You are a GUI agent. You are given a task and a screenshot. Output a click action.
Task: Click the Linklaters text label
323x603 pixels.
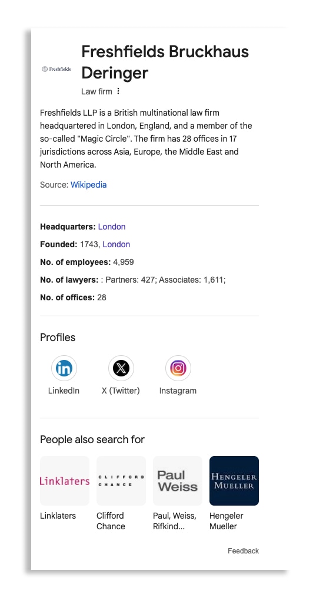(x=58, y=516)
